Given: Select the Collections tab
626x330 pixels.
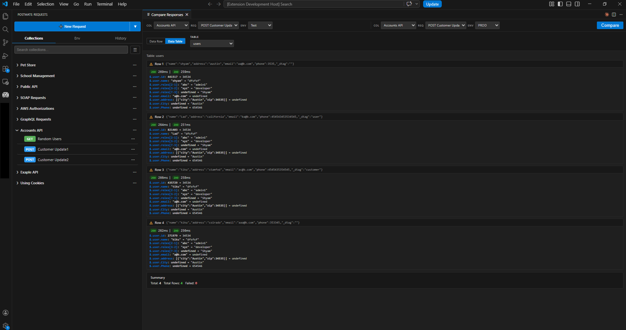Looking at the screenshot, I should pos(34,38).
